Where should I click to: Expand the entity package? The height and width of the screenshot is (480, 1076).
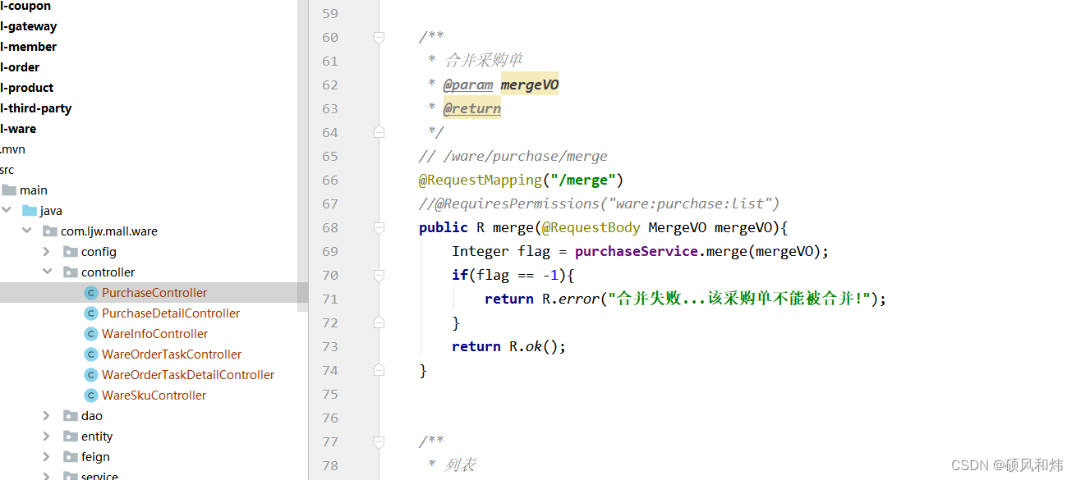[x=47, y=437]
